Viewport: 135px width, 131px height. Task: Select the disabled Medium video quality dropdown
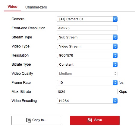[87, 74]
